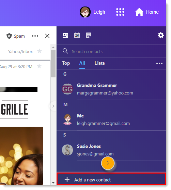The width and height of the screenshot is (171, 190).
Task: Switch to the Top contacts tab
Action: pyautogui.click(x=66, y=63)
